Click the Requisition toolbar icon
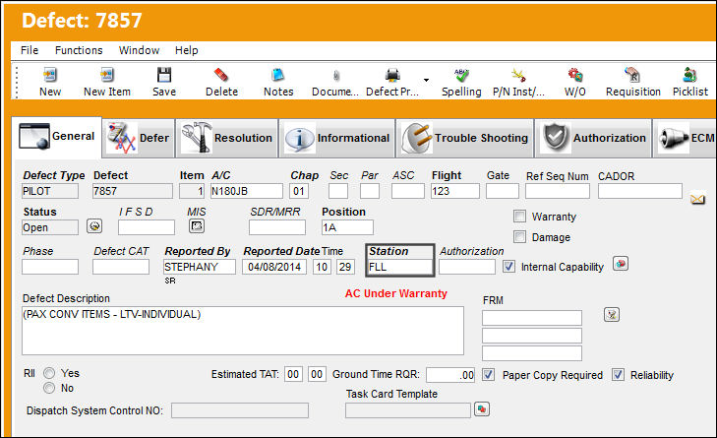Image resolution: width=717 pixels, height=438 pixels. point(632,75)
